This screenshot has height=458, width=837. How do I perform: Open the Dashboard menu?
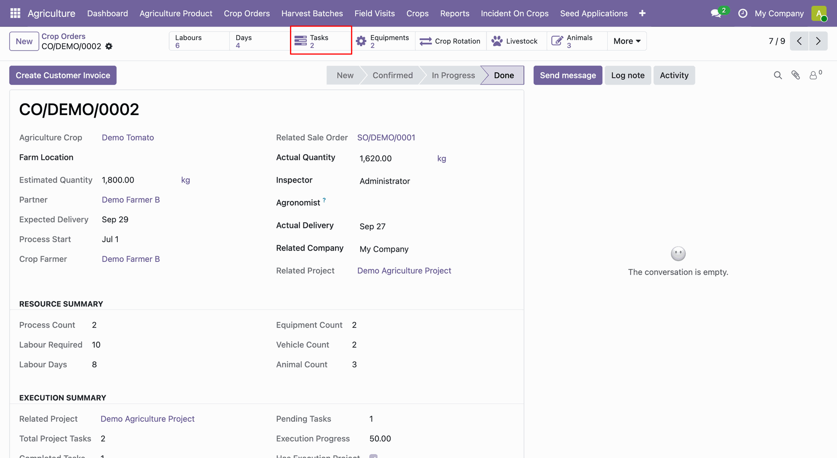point(108,14)
